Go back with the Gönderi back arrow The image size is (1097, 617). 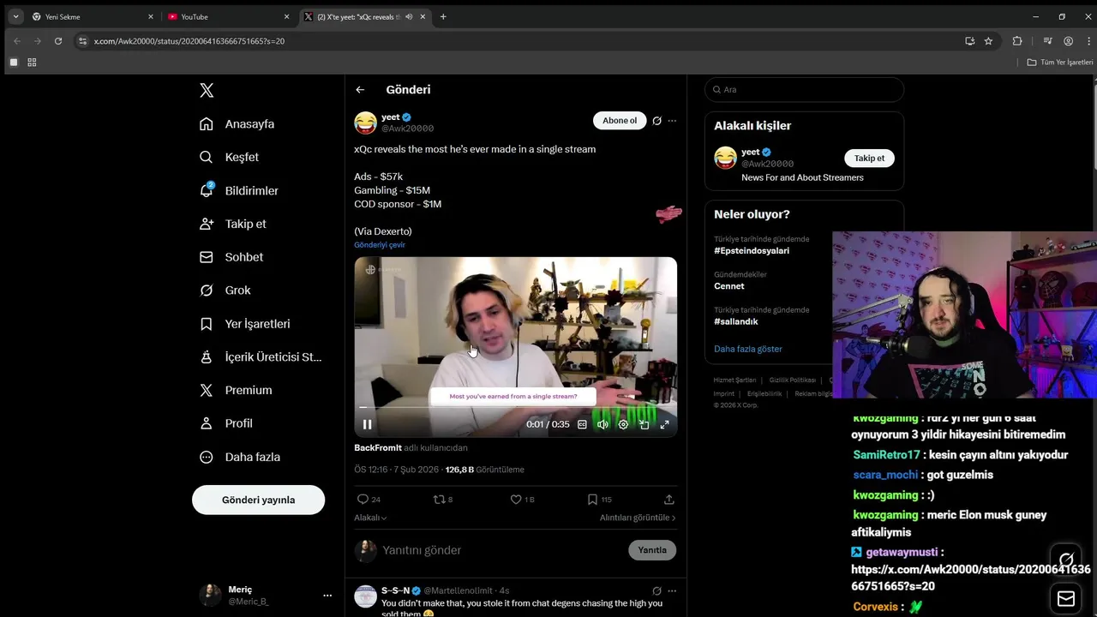(x=360, y=90)
